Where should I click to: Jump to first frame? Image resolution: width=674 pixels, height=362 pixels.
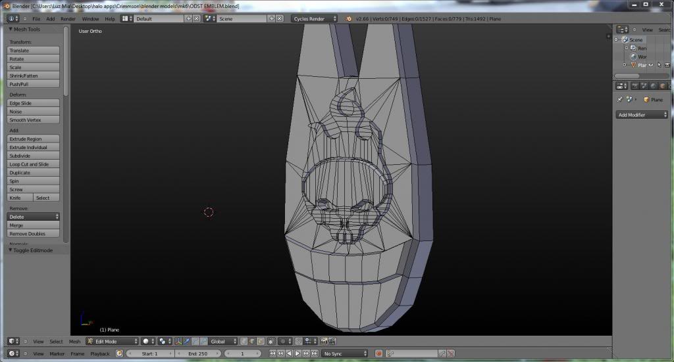272,353
